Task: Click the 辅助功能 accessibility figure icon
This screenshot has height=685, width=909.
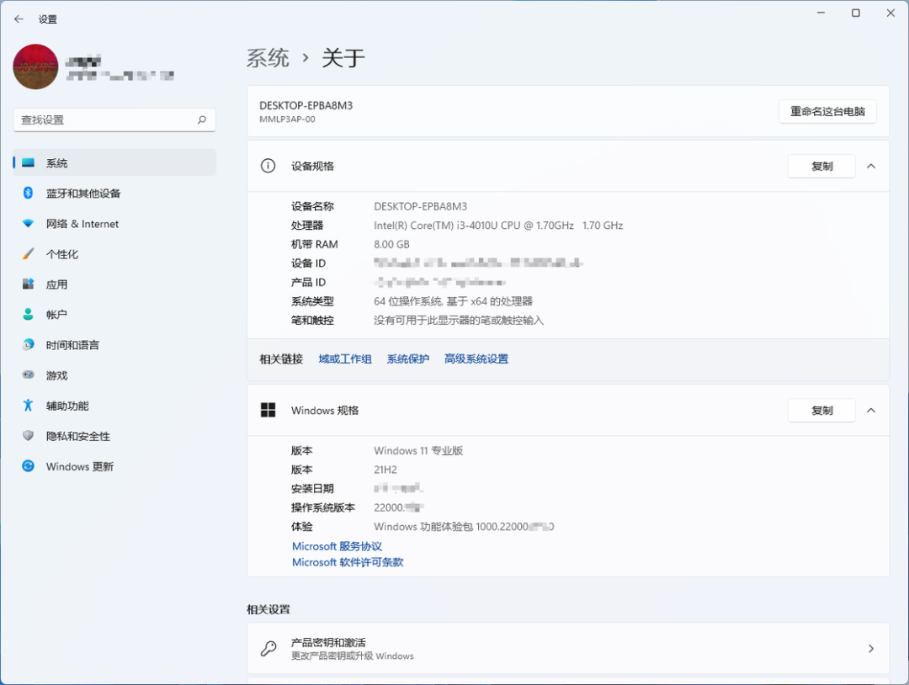Action: click(x=28, y=405)
